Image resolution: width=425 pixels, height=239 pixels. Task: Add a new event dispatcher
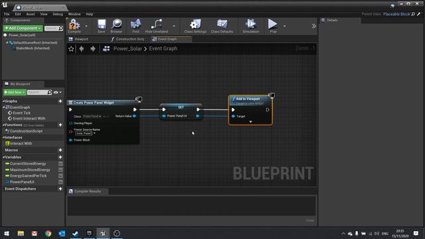click(60, 189)
